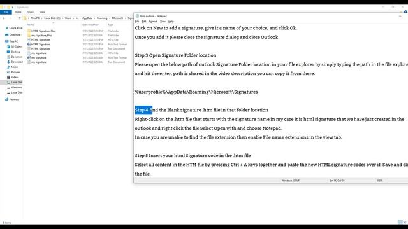Click the Notepad title bar document icon
Image resolution: width=408 pixels, height=229 pixels.
click(x=137, y=16)
